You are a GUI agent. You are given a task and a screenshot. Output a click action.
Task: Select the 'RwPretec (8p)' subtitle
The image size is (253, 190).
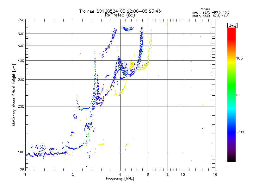pos(120,15)
